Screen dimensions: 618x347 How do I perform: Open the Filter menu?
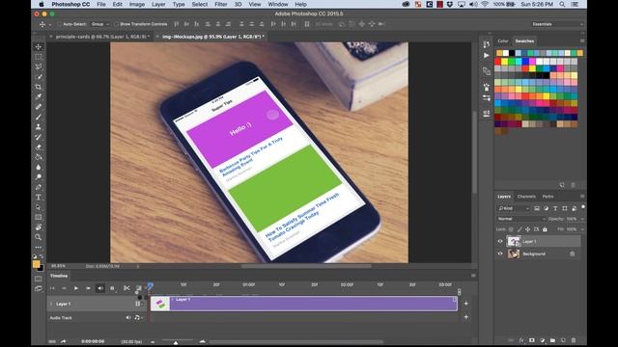221,4
